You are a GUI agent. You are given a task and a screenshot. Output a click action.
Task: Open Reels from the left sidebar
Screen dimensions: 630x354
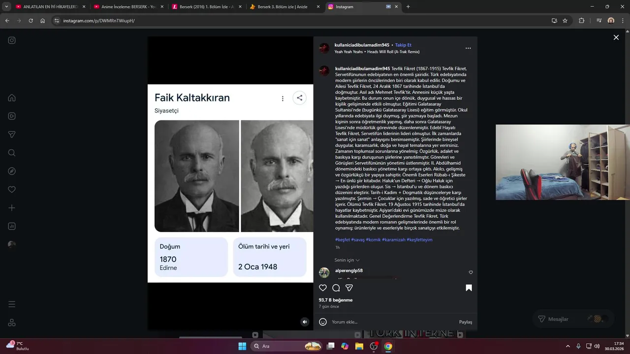coord(12,116)
